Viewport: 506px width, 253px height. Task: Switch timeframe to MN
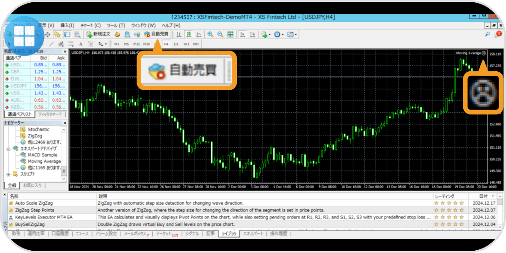coord(196,44)
